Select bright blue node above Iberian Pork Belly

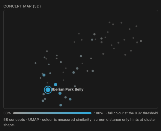click(55, 85)
